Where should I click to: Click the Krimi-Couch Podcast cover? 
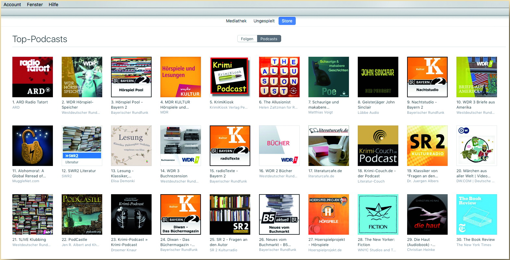click(378, 146)
